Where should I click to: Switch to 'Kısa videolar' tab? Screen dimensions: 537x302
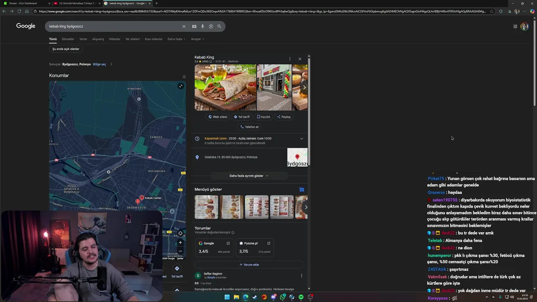154,39
